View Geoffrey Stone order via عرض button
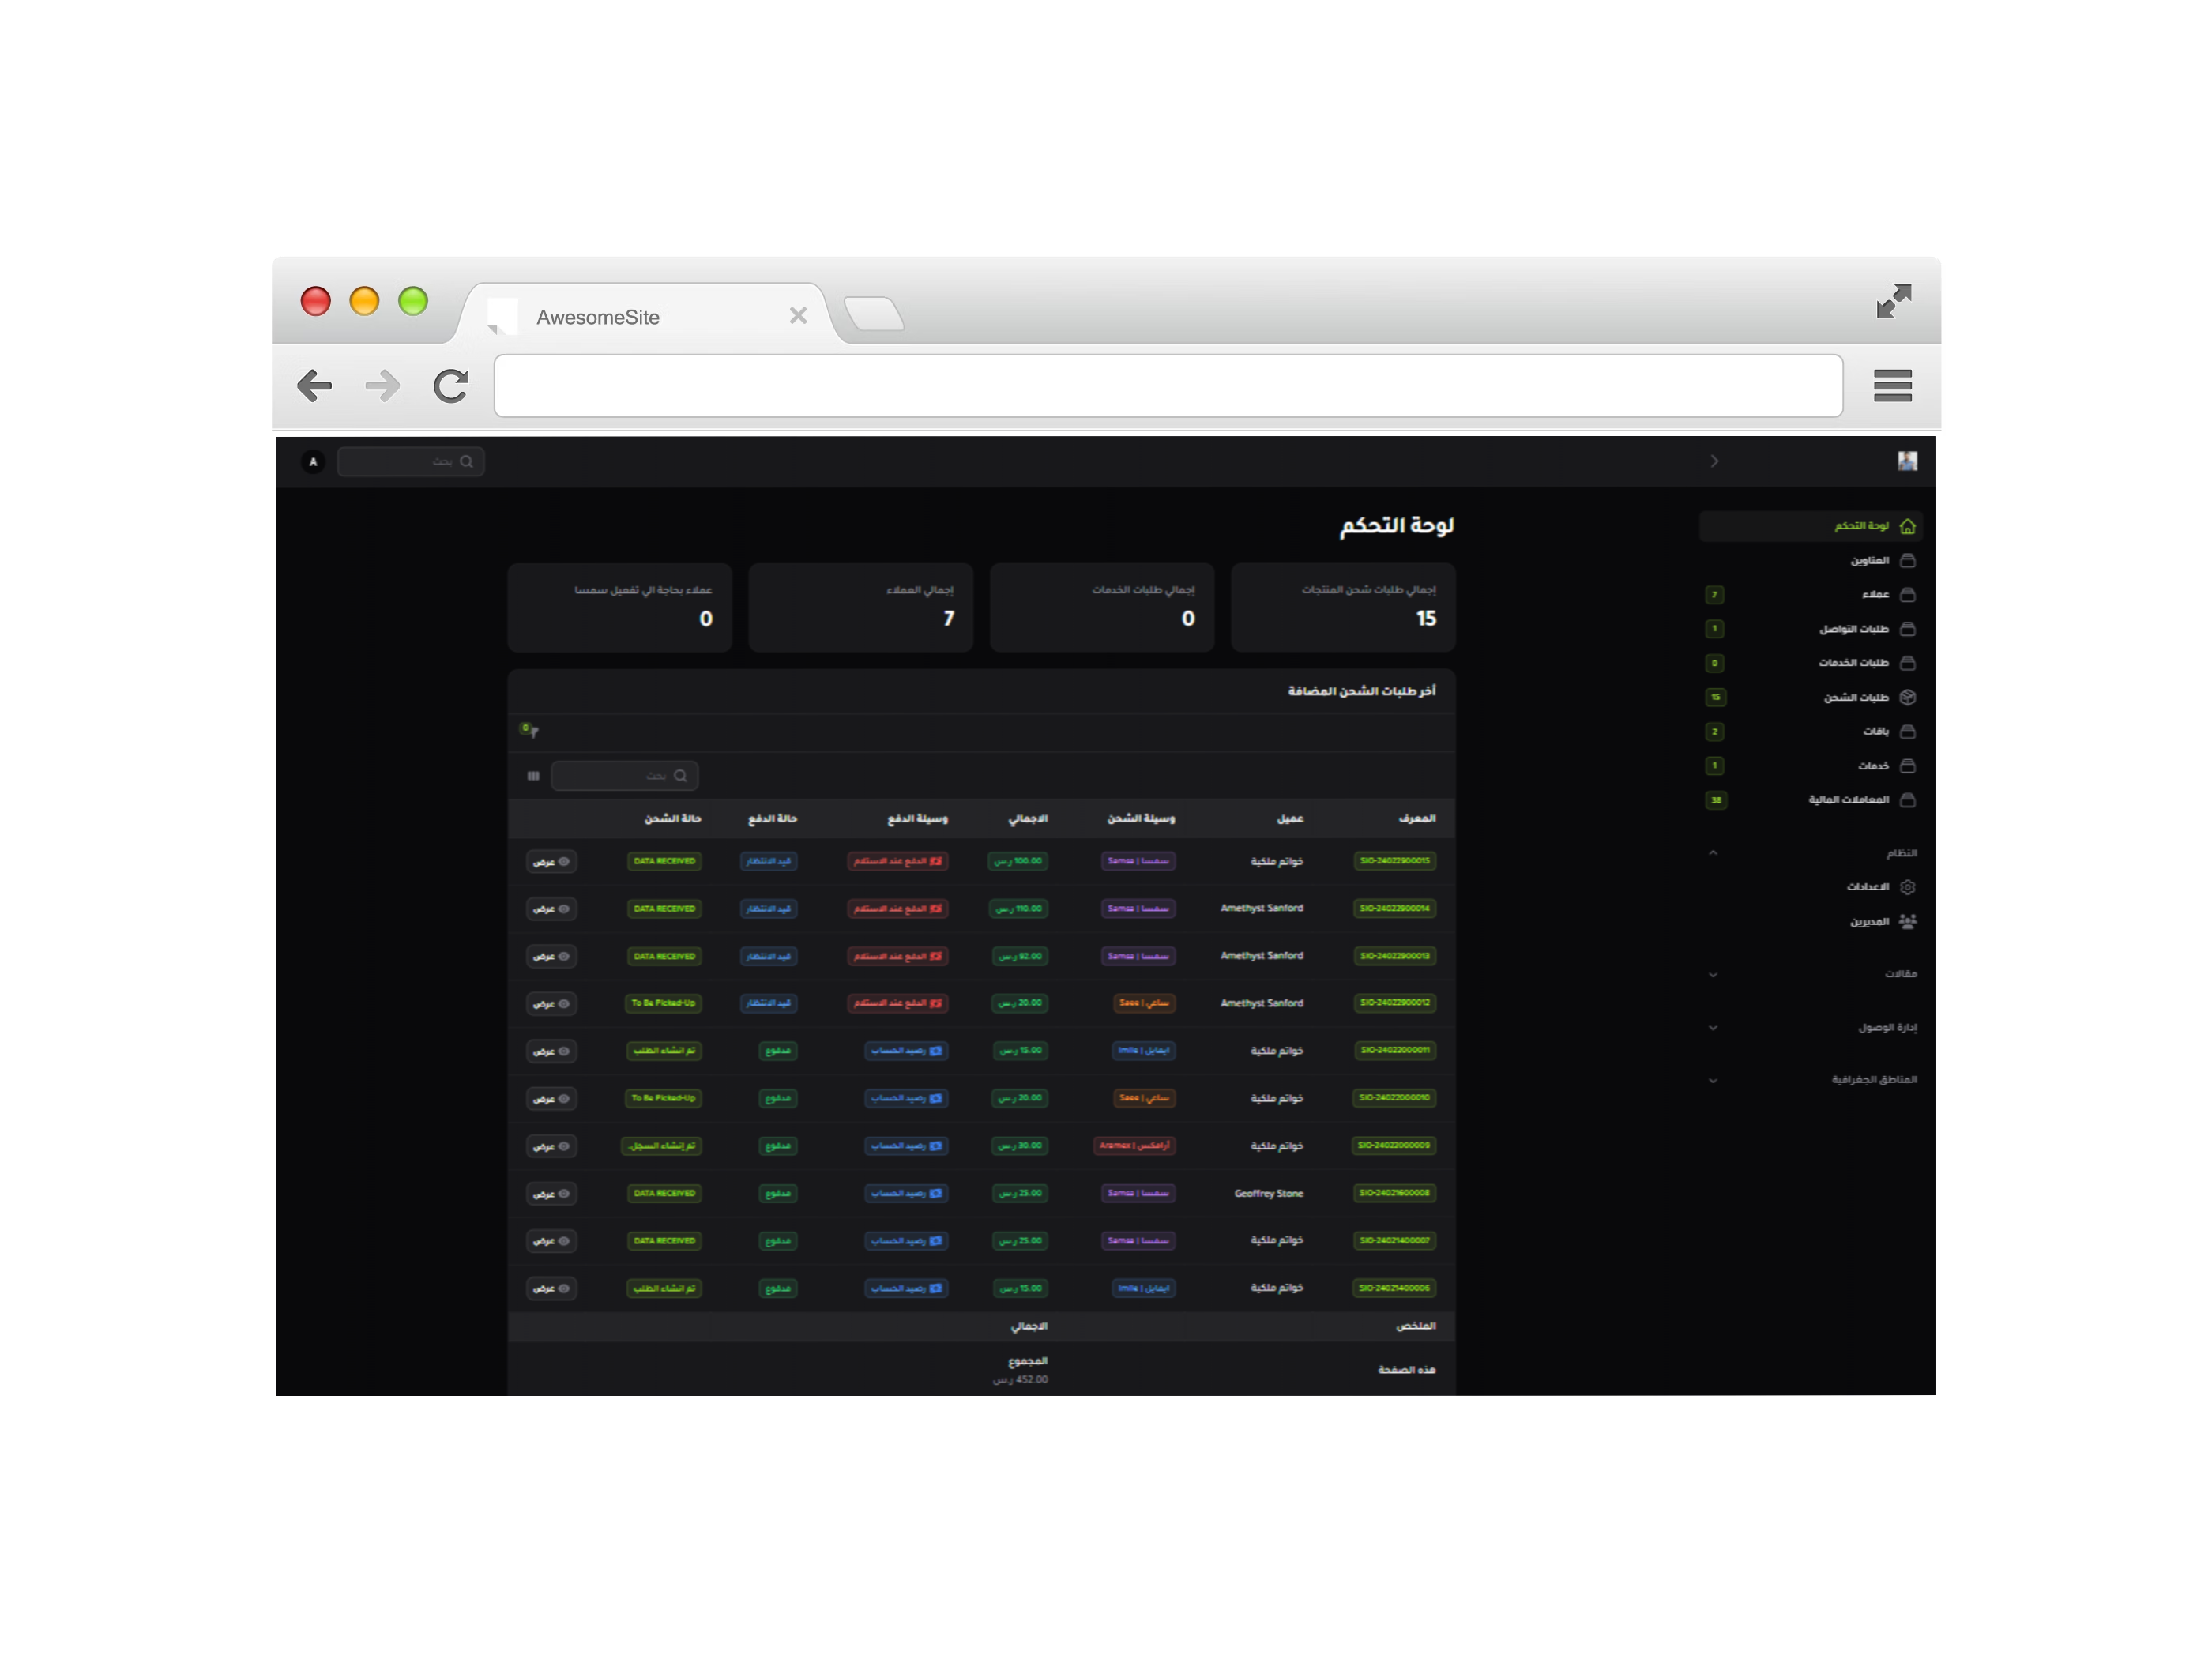Screen dimensions: 2212x1659 tap(551, 1193)
